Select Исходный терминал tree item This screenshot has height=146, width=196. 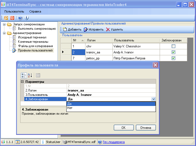click(32, 37)
